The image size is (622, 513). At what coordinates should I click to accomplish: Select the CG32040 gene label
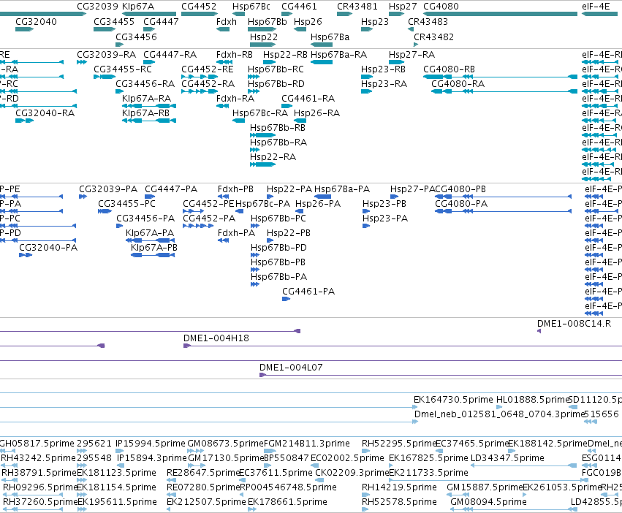click(x=36, y=21)
